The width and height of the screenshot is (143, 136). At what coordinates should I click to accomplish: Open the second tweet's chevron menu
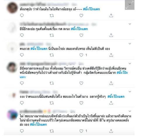coord(130,24)
